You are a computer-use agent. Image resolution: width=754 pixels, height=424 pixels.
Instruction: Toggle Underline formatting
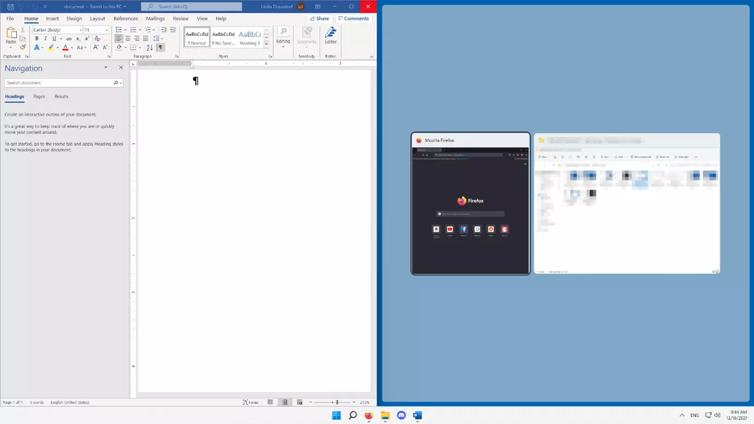(54, 39)
